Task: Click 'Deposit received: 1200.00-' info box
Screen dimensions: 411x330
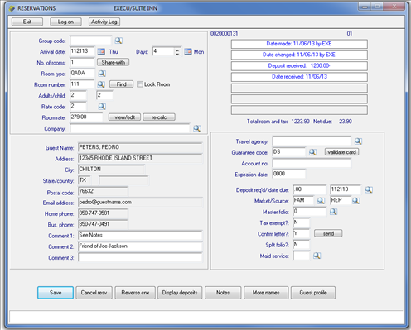Action: pyautogui.click(x=299, y=66)
